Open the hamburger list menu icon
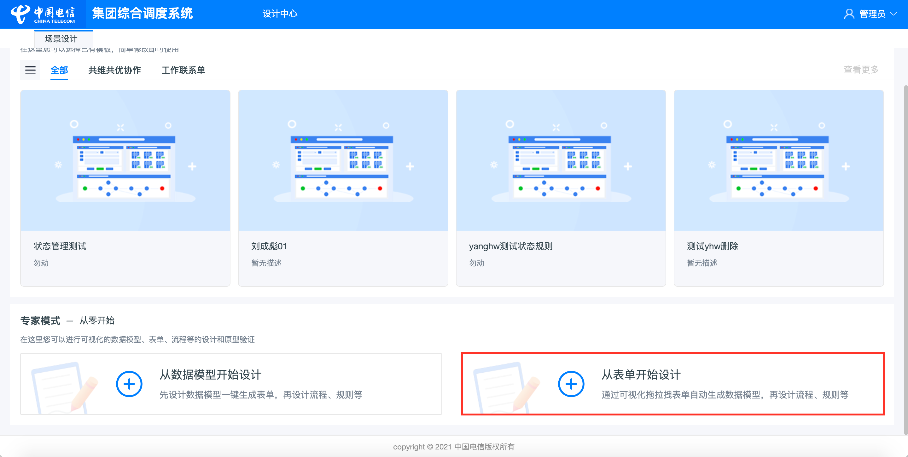The height and width of the screenshot is (457, 908). coord(30,70)
